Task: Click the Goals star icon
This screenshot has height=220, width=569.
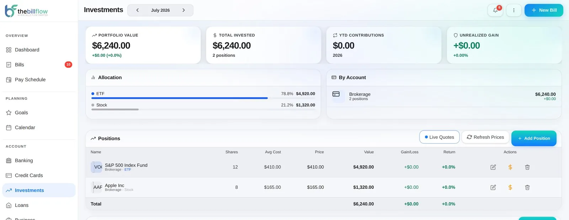Action: [x=9, y=113]
